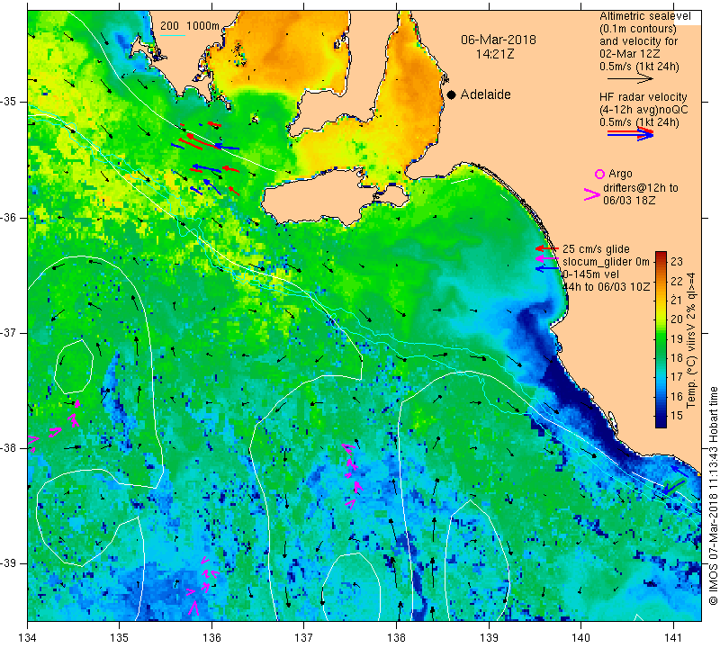Click the 134 longitude axis label
This screenshot has width=720, height=648.
coord(28,637)
